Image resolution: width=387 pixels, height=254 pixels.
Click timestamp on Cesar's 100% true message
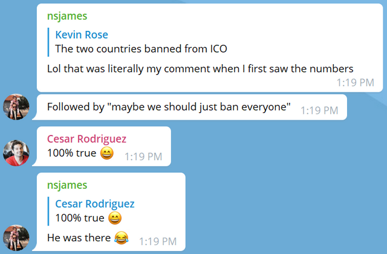point(143,157)
